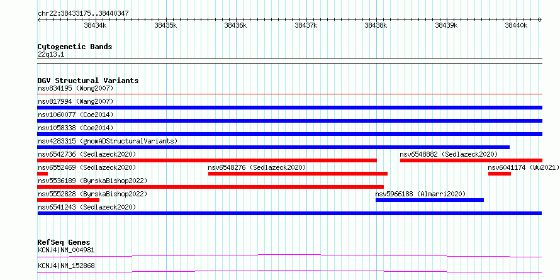Screen dimensions: 560x280
Task: Select the 22q13.1 band label
Action: (x=51, y=55)
